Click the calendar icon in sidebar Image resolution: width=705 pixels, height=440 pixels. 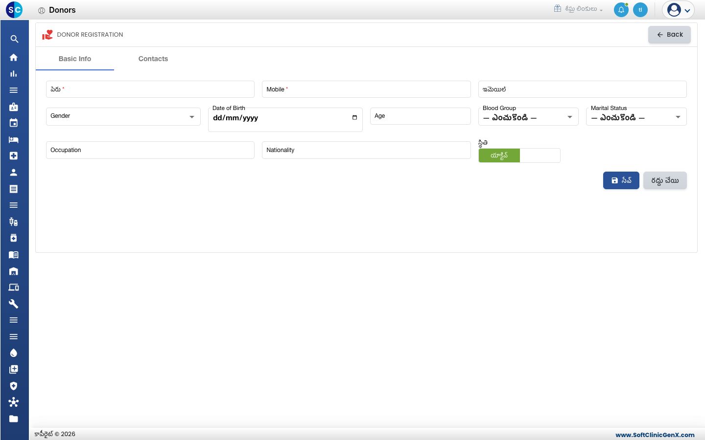14,123
